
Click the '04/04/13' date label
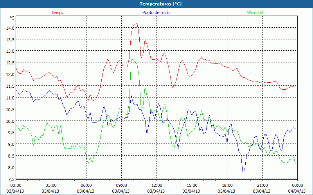point(297,191)
